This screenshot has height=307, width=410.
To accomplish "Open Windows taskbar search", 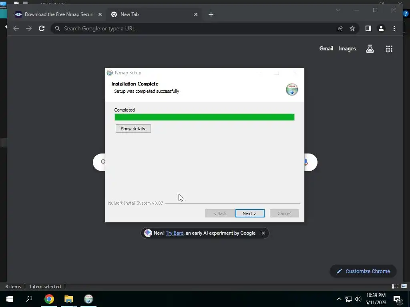I will point(29,299).
